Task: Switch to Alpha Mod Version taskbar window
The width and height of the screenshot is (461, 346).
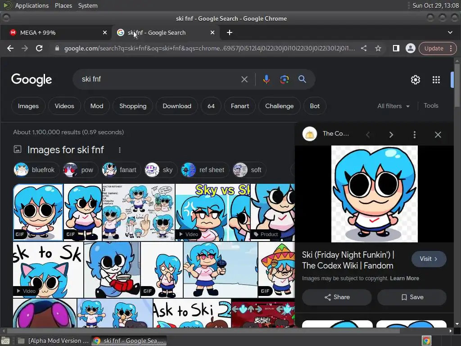Action: 54,341
